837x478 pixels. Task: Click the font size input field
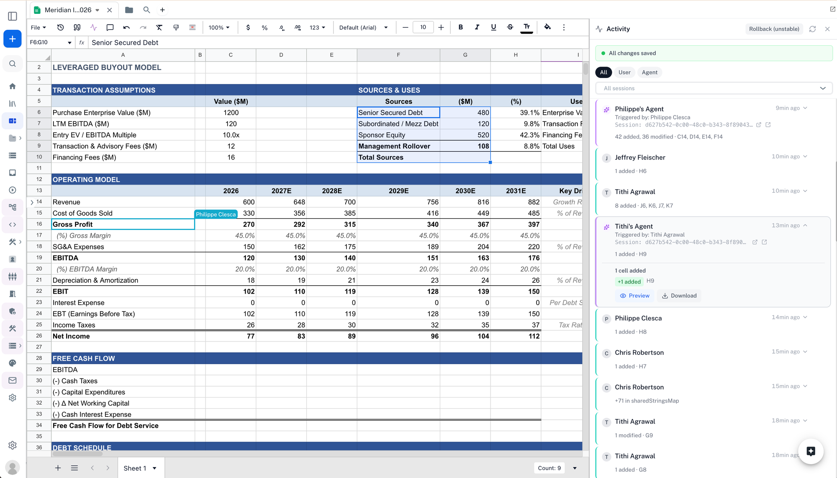pyautogui.click(x=423, y=27)
